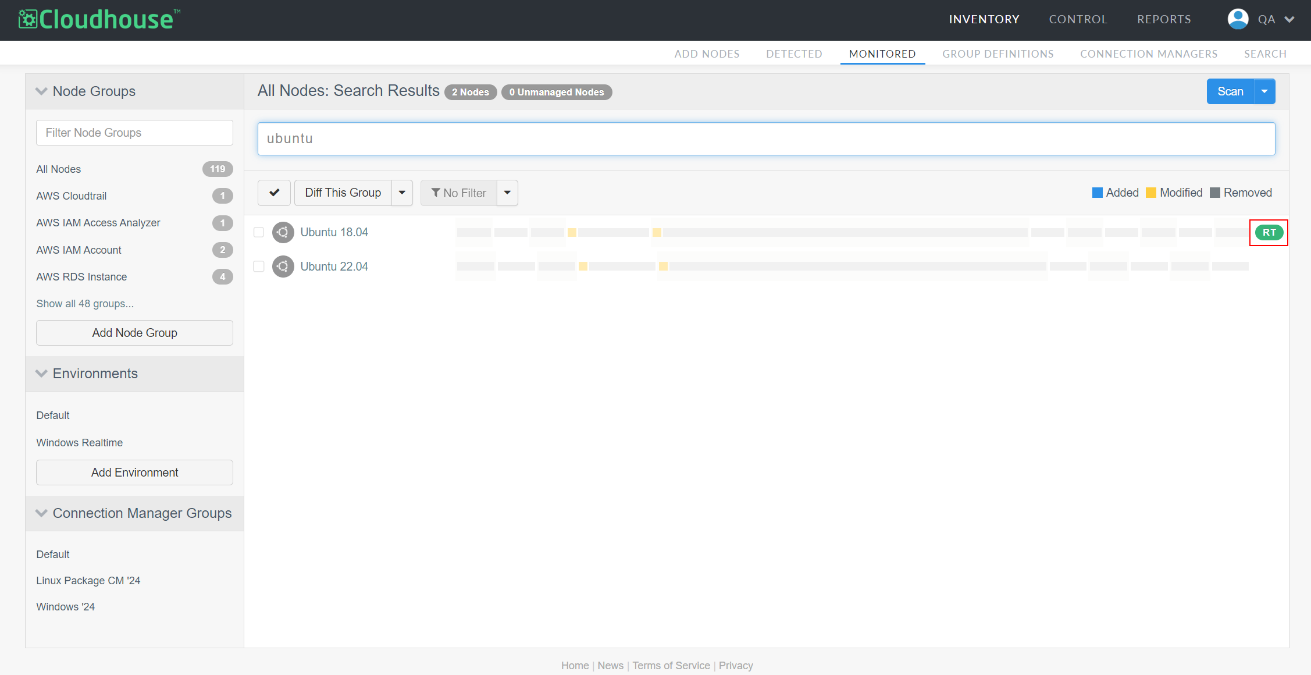Open the QA user avatar icon
The height and width of the screenshot is (675, 1311).
click(x=1238, y=19)
